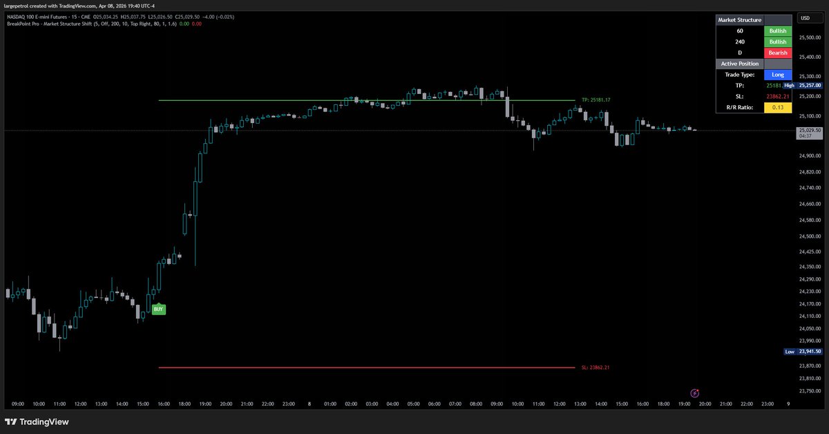
Task: Click the purple lightning event icon
Action: [x=696, y=393]
